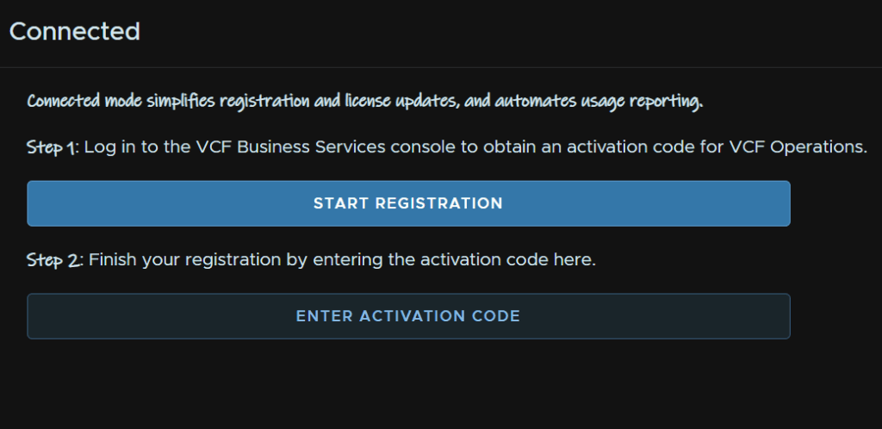Click the Log in to the text in Step 1
This screenshot has width=882, height=429.
pyautogui.click(x=137, y=148)
